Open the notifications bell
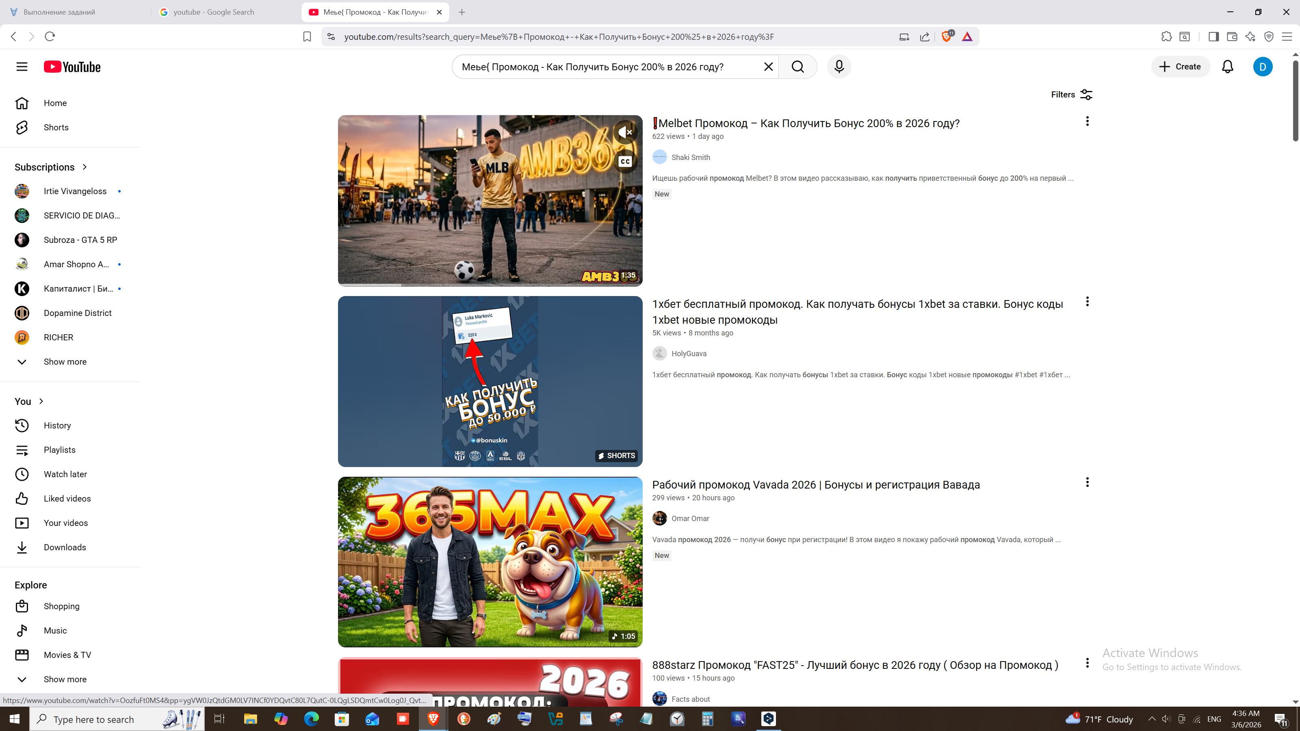 1227,67
